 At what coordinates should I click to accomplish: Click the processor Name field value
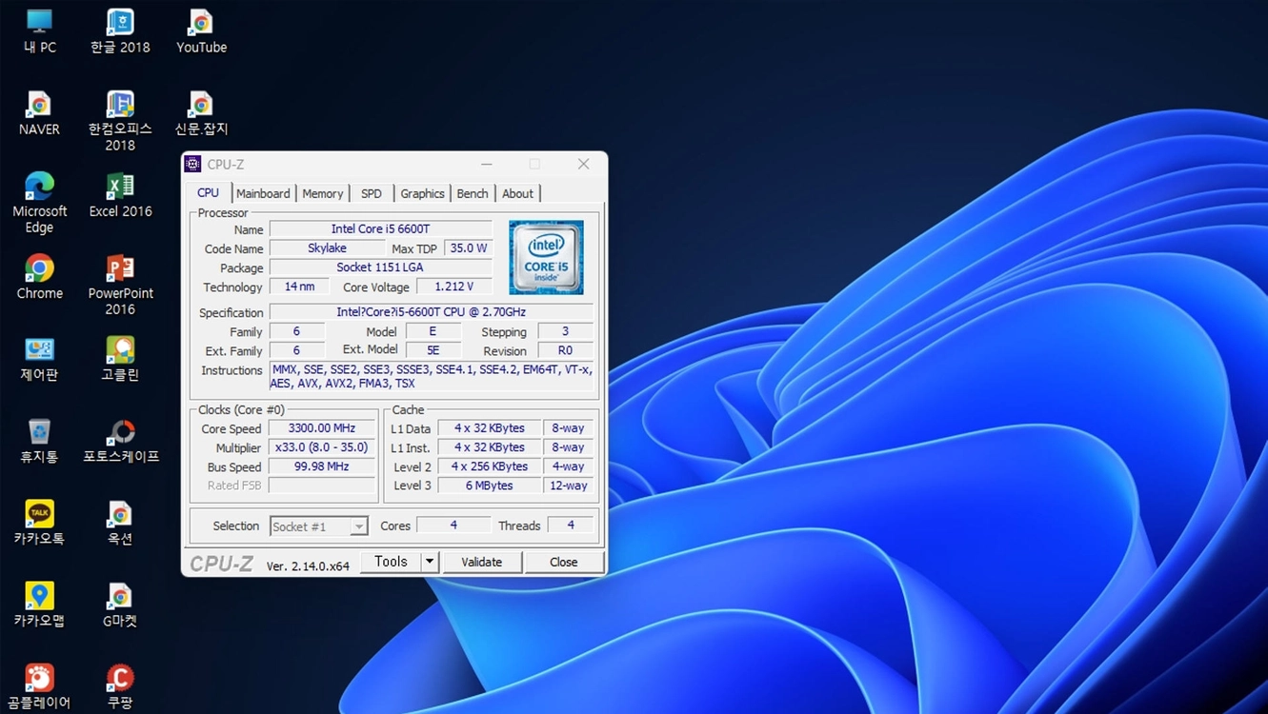point(380,228)
